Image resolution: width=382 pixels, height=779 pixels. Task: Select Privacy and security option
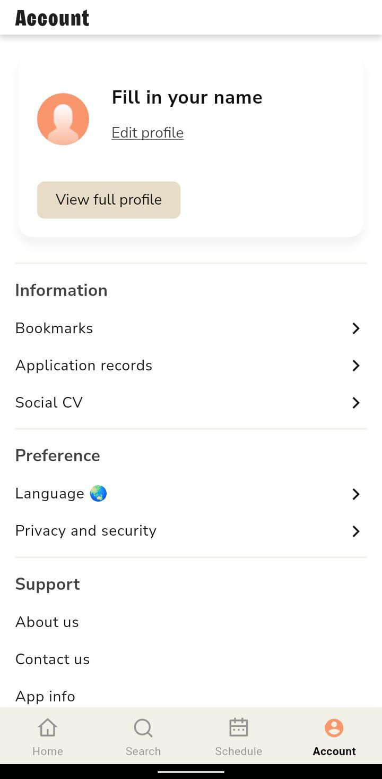[86, 531]
